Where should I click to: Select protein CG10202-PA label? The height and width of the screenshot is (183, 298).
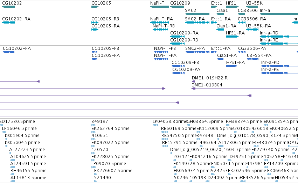click(17, 48)
